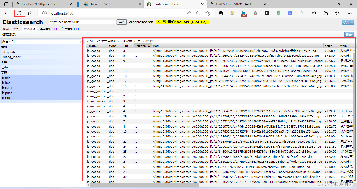Screen dimensions: 357x189
Task: Sort results by the _score column header
Action: click(143, 46)
